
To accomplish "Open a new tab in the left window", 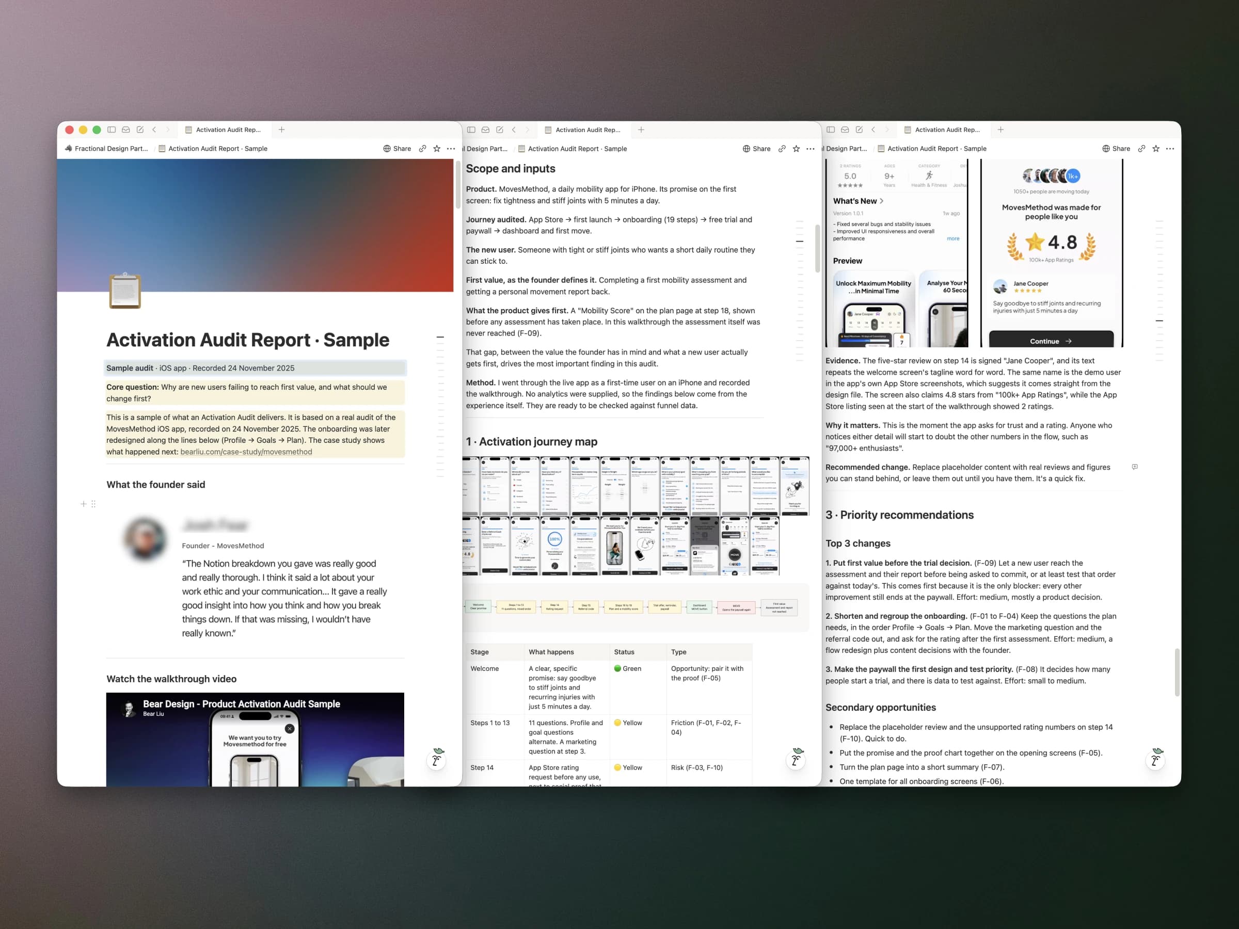I will pos(282,130).
